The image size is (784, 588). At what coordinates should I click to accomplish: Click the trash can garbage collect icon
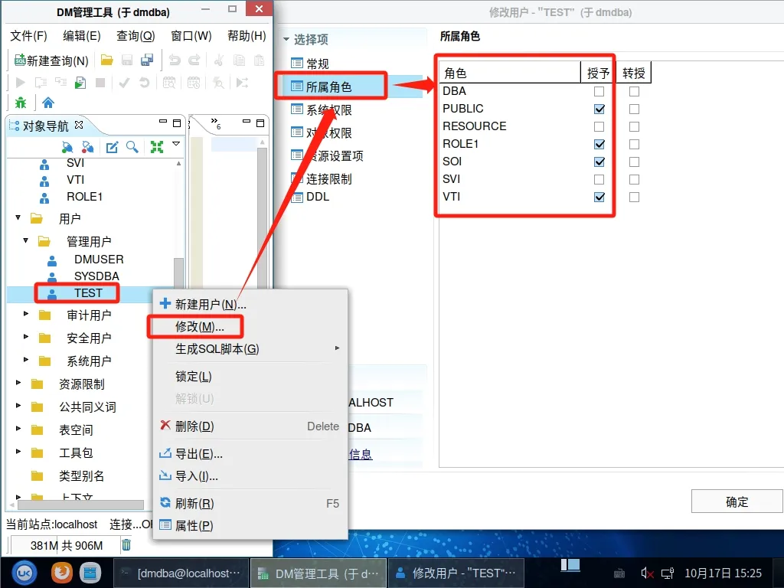click(x=126, y=545)
